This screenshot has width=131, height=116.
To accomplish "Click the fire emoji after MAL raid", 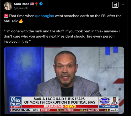I will click(21, 21).
